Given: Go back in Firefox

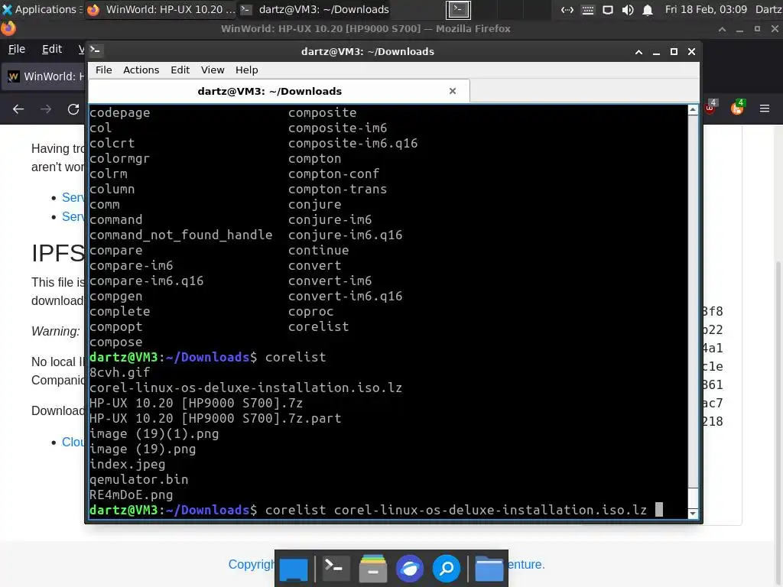Looking at the screenshot, I should [x=18, y=109].
